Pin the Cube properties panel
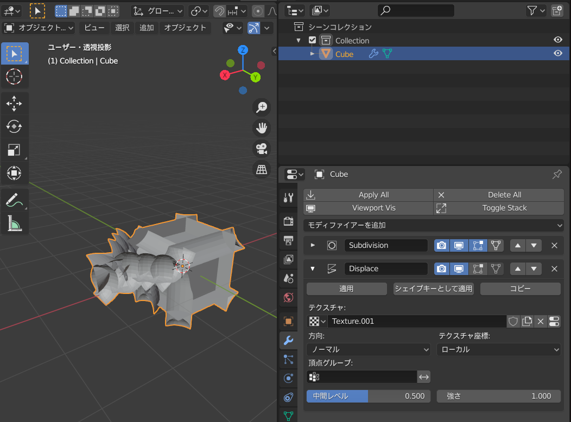This screenshot has height=422, width=571. [557, 174]
